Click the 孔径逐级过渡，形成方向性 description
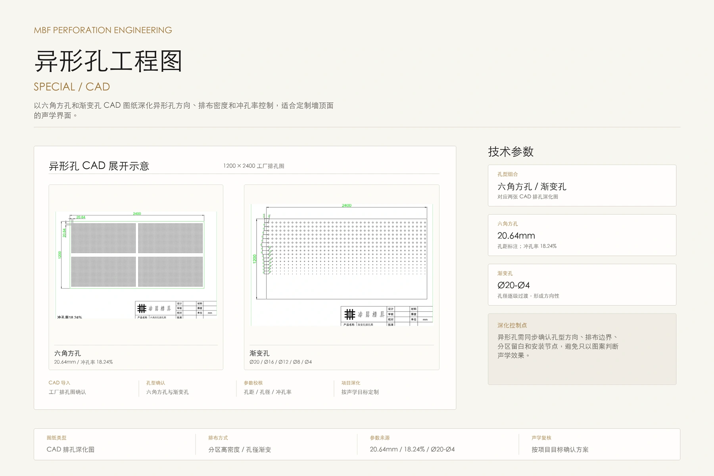 pos(528,296)
